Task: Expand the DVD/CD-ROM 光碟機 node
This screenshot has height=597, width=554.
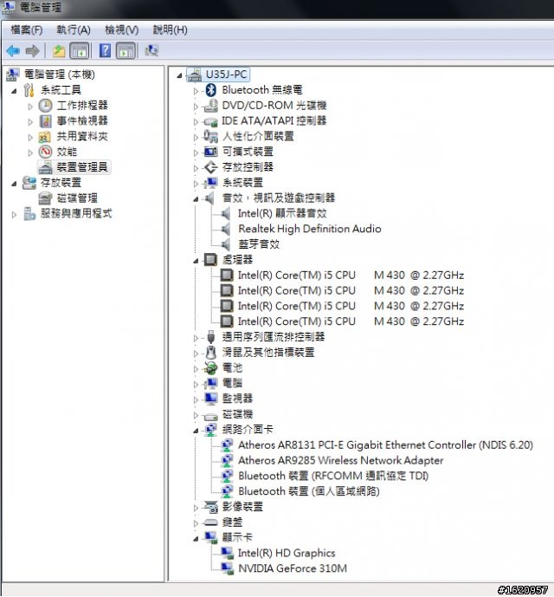Action: click(x=196, y=107)
